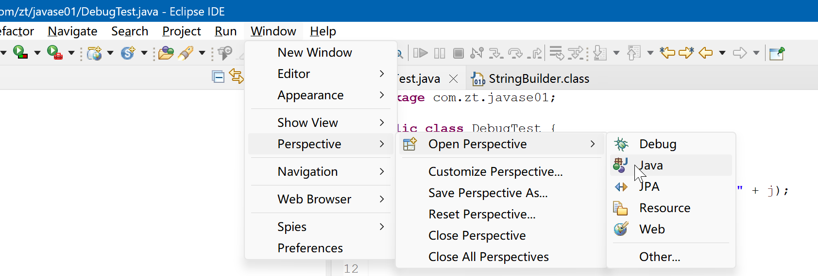Image resolution: width=818 pixels, height=276 pixels.
Task: Toggle Link with Editor
Action: 236,77
